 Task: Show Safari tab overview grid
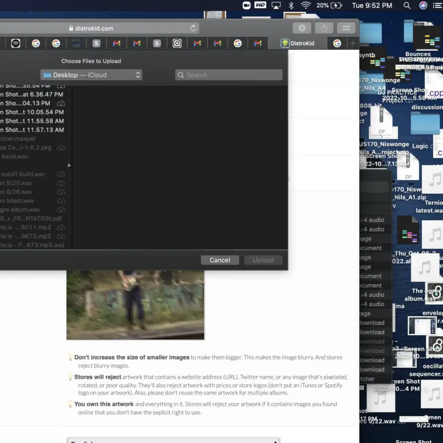(346, 28)
